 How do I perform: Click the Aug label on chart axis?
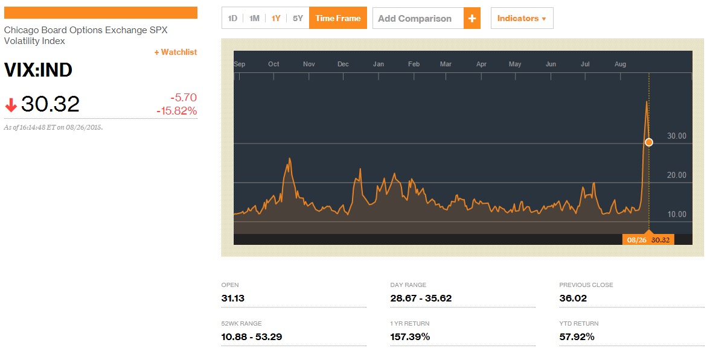click(620, 64)
